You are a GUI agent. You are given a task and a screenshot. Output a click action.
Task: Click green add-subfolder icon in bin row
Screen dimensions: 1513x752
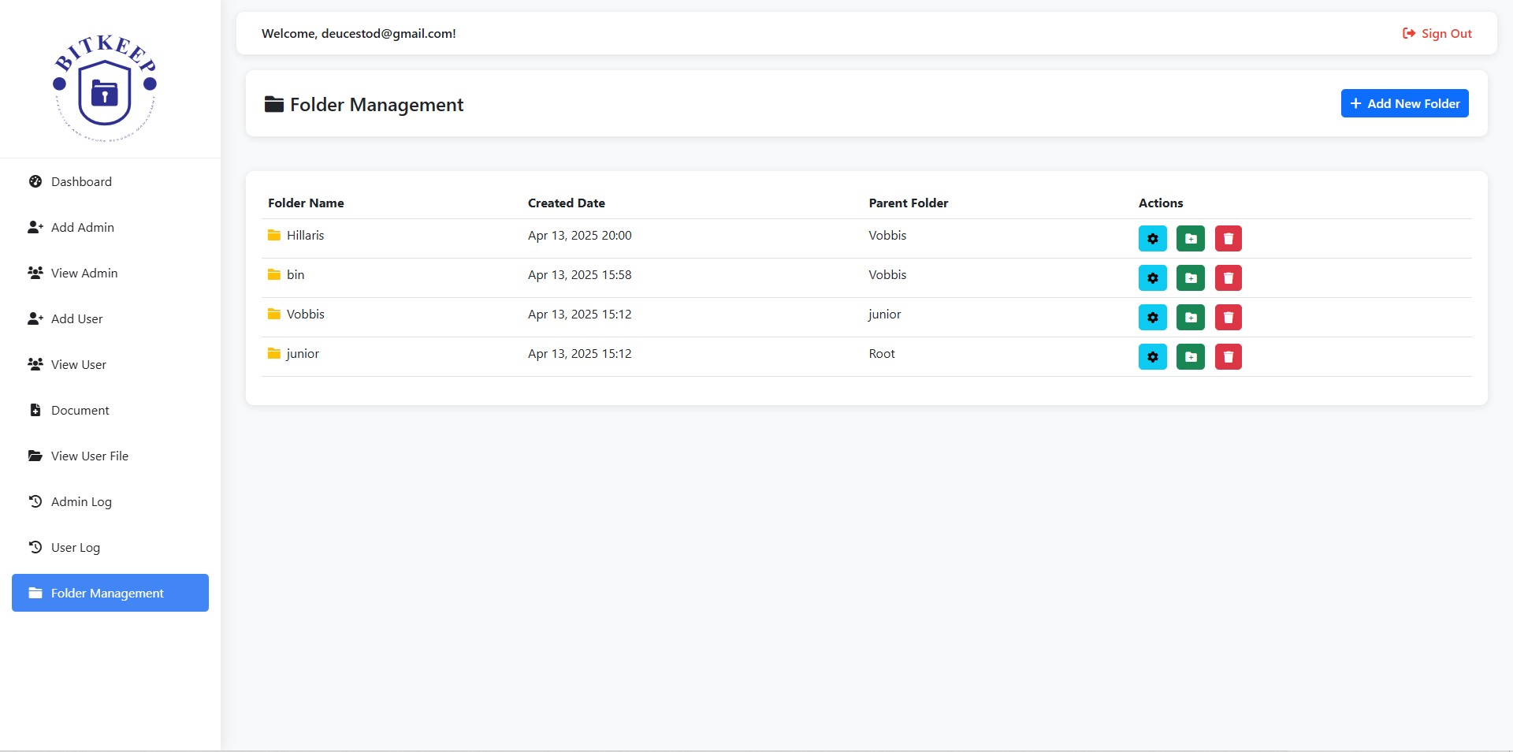(x=1190, y=277)
